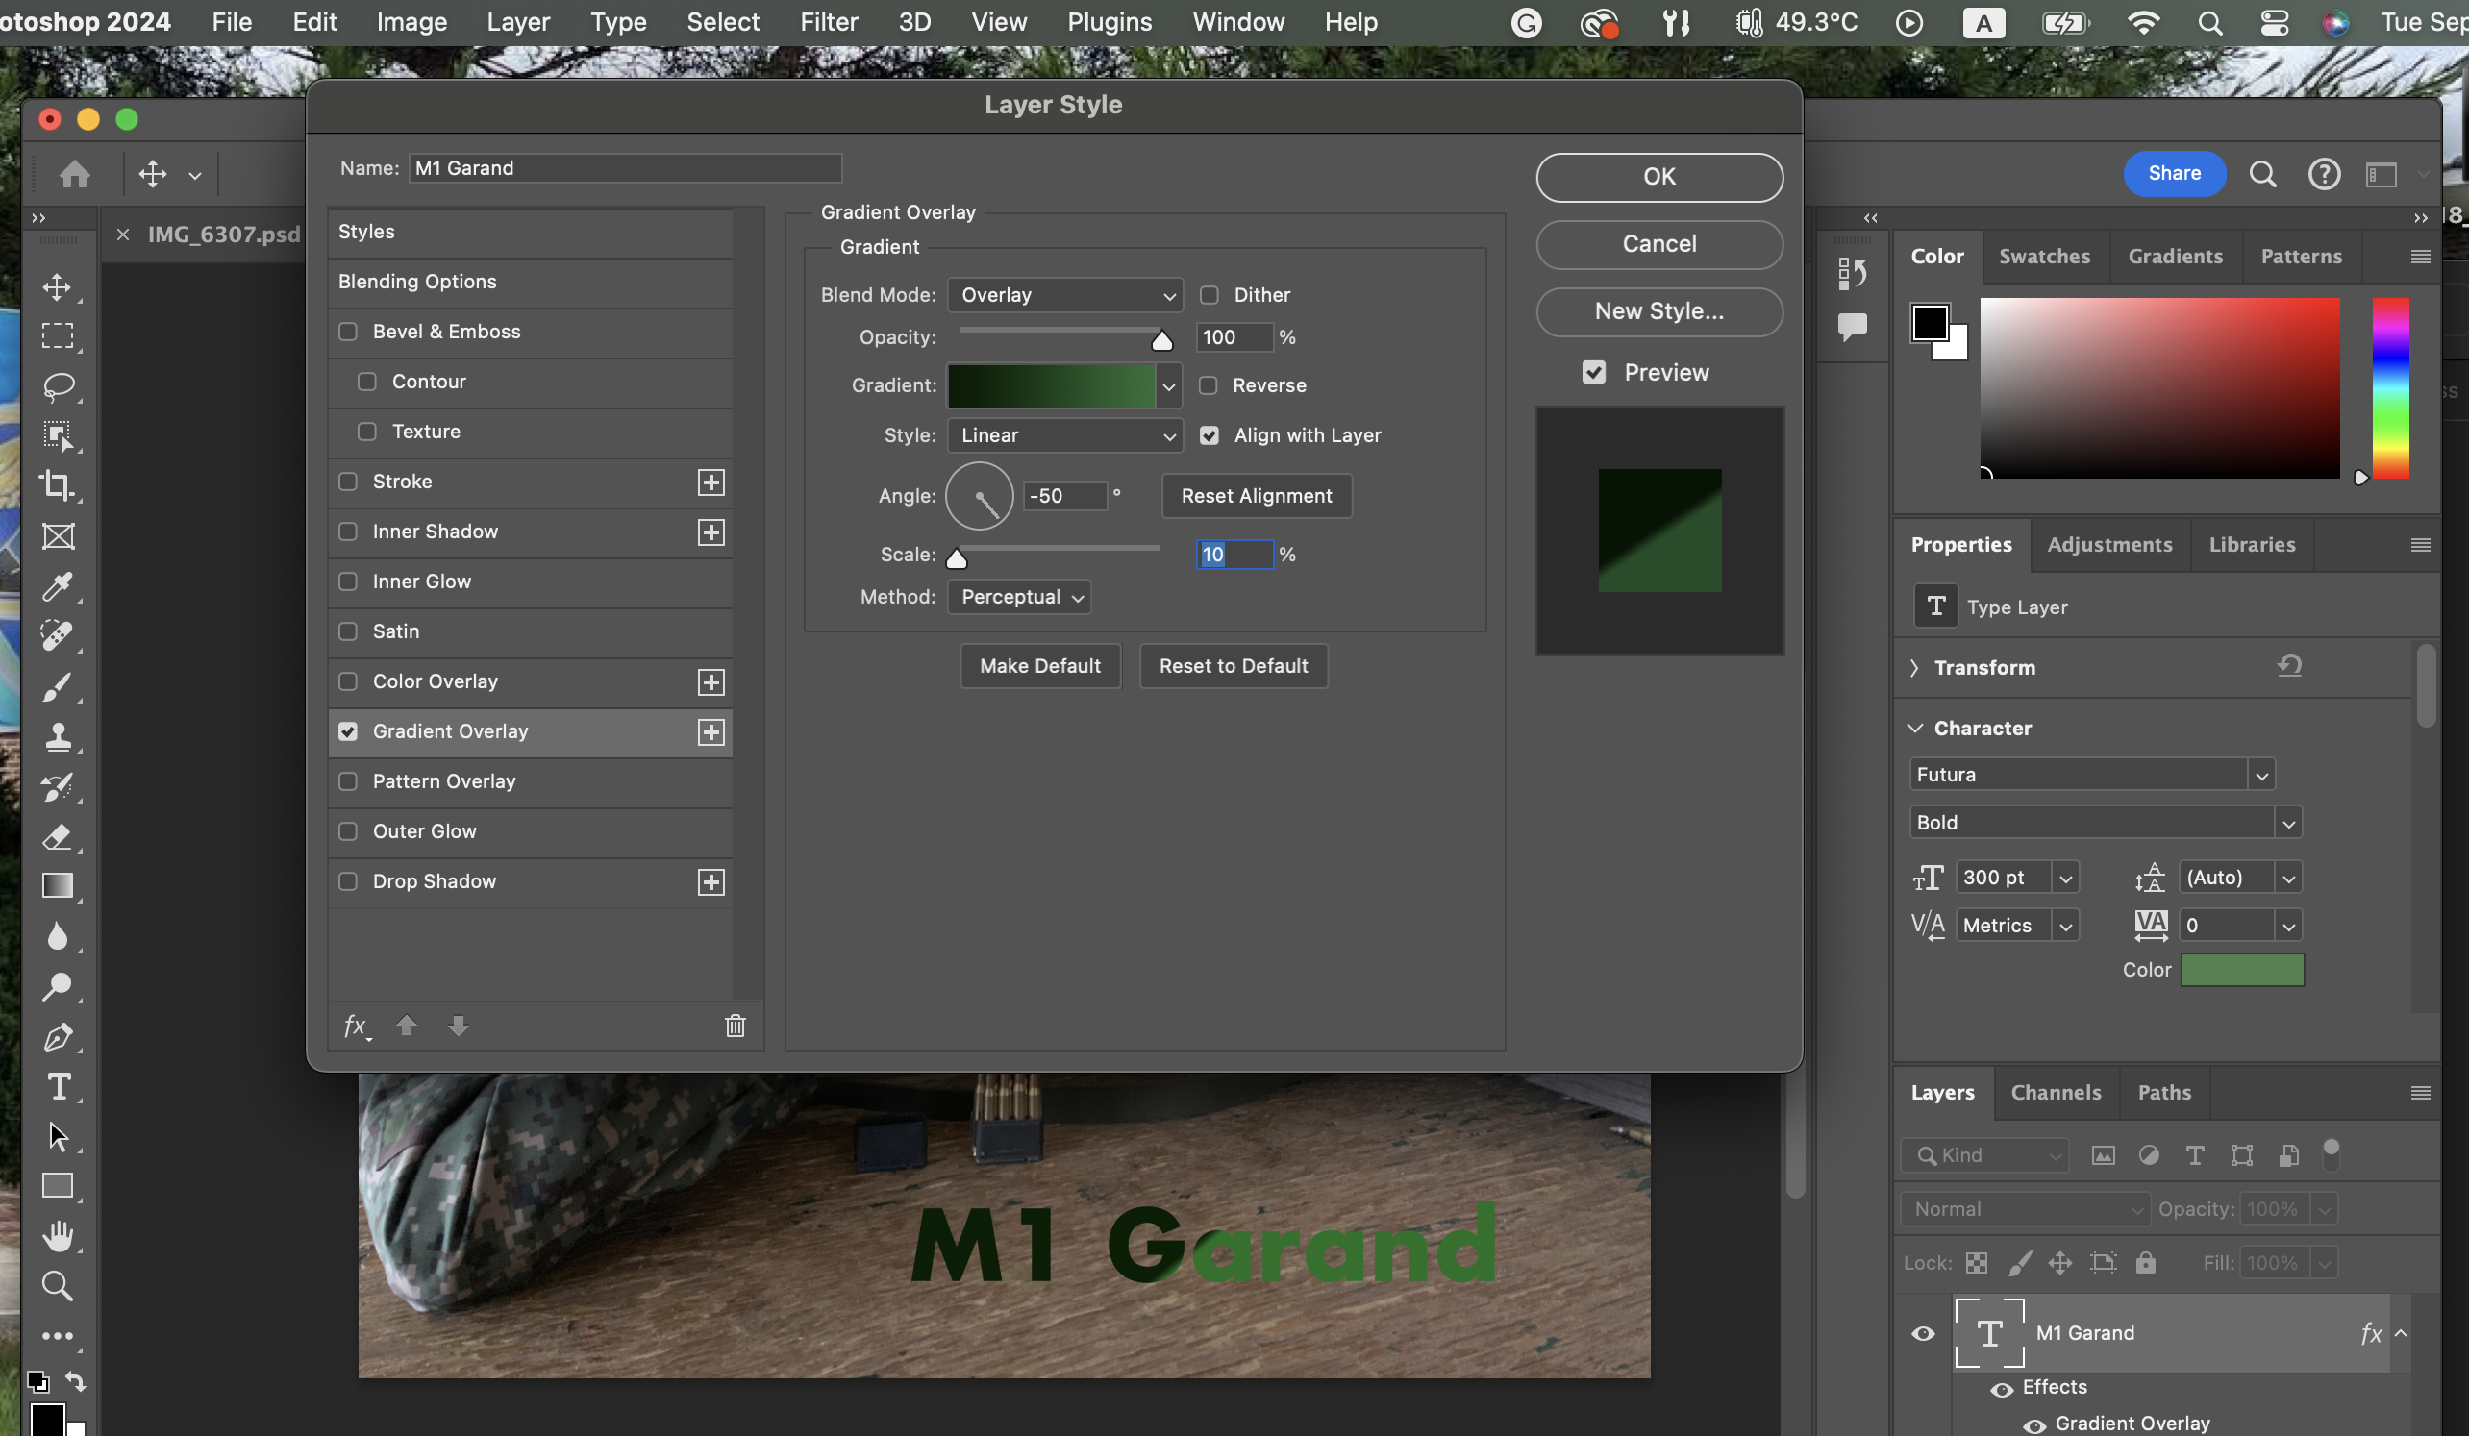
Task: Select the Crop tool in toolbar
Action: pyautogui.click(x=57, y=485)
